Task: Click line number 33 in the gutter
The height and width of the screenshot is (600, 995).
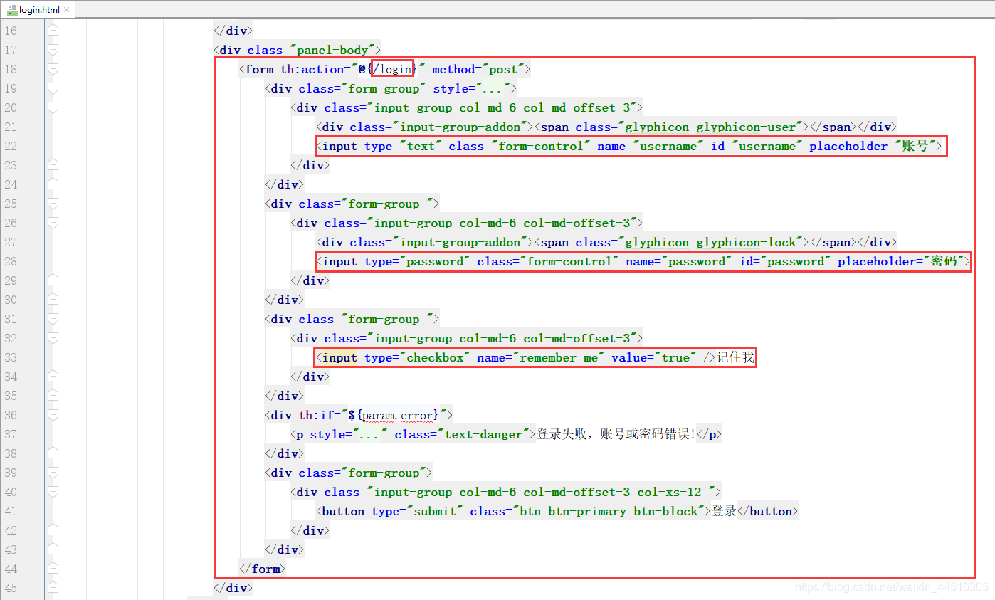Action: point(10,357)
